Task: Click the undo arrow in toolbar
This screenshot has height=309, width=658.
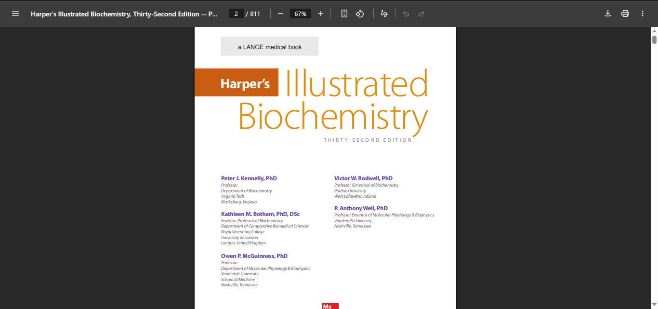Action: point(406,13)
